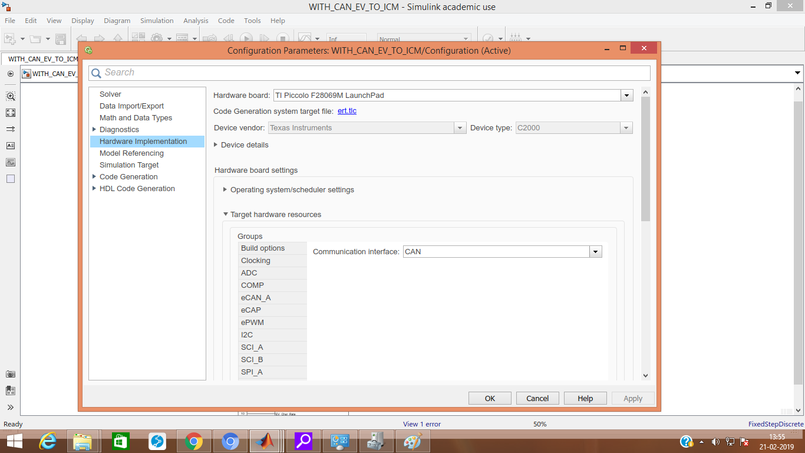Open the Analysis menu
This screenshot has width=805, height=453.
[196, 21]
